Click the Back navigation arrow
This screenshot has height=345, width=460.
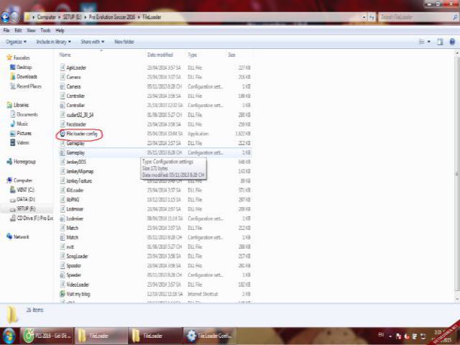6,17
